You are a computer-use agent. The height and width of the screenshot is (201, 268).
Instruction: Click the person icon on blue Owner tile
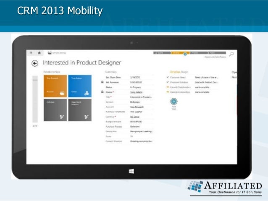[87, 93]
